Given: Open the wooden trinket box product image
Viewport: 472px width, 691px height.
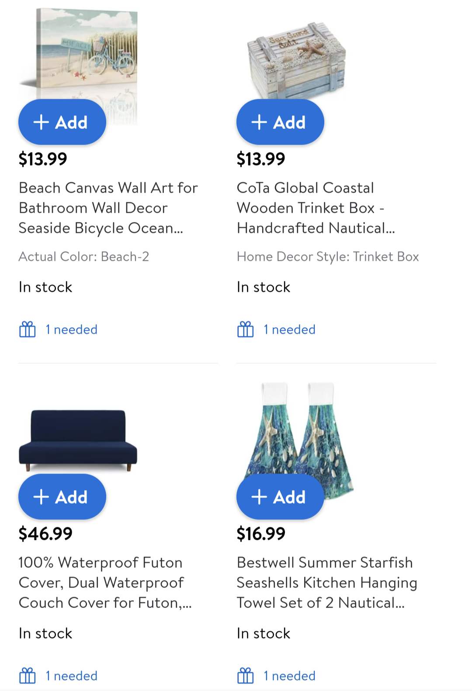Looking at the screenshot, I should click(296, 59).
